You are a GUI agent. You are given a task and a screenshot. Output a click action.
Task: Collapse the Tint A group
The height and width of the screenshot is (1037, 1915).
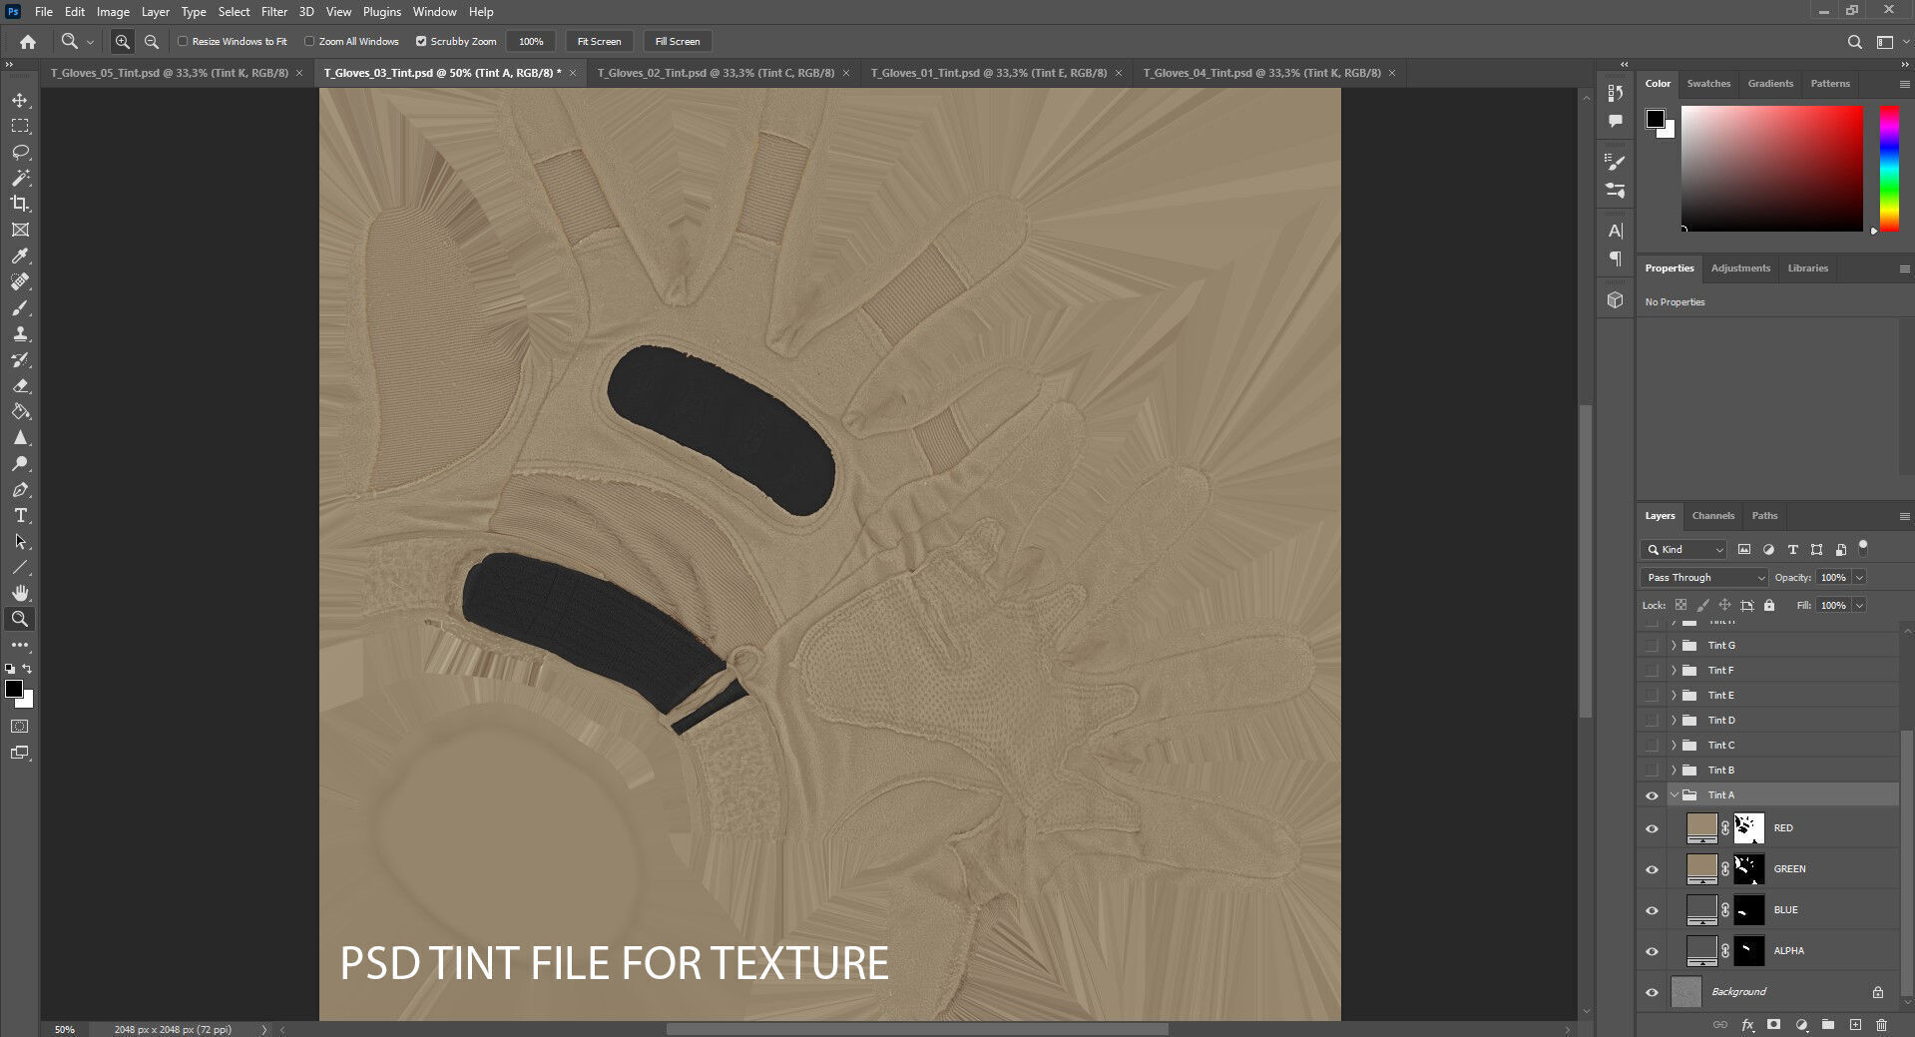(x=1674, y=795)
